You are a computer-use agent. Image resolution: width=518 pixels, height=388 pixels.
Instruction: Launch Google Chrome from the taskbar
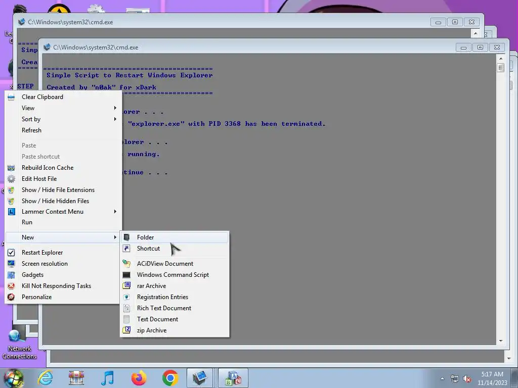pyautogui.click(x=170, y=378)
